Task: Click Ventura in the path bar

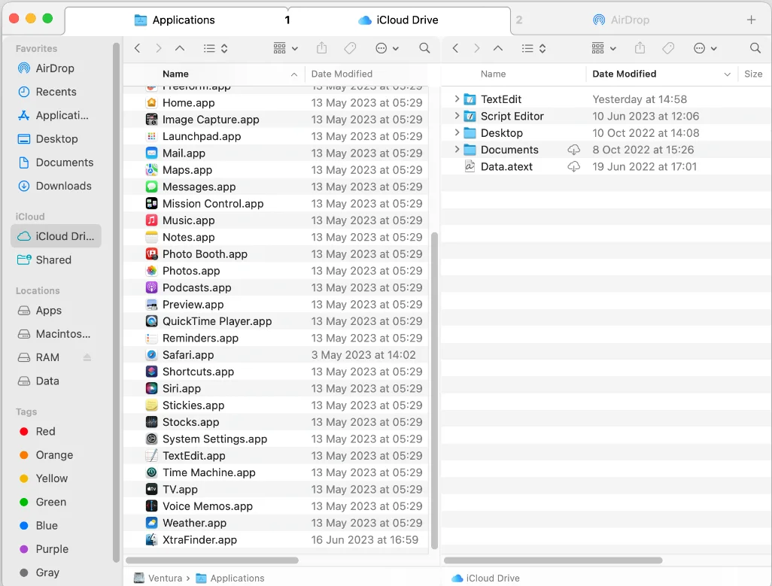Action: [x=164, y=578]
